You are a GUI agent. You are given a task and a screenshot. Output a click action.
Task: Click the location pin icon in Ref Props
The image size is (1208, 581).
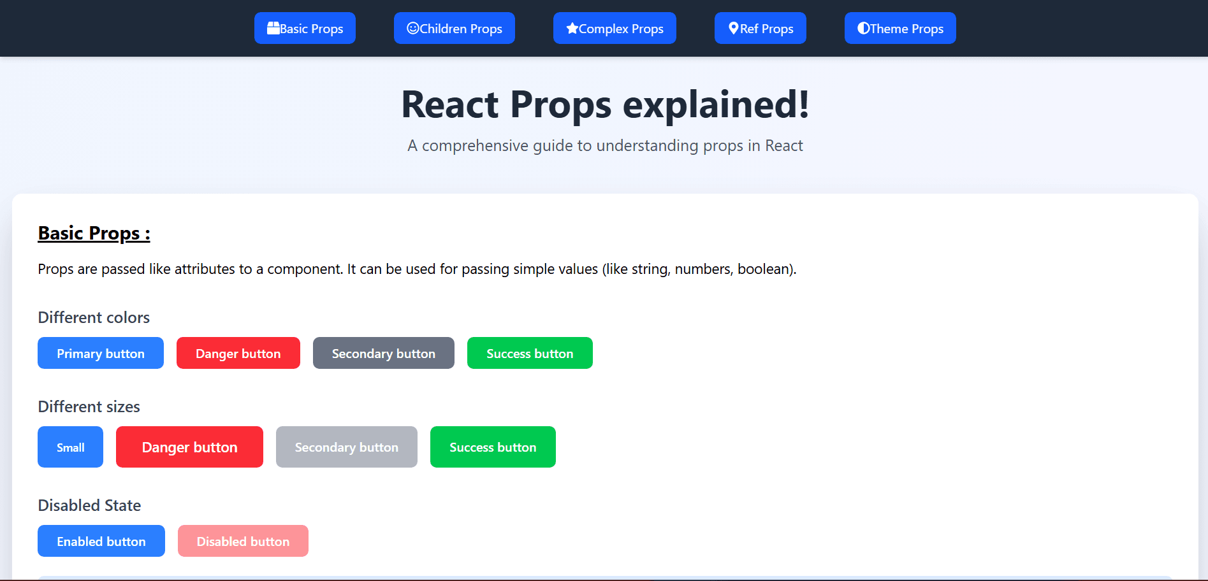(734, 28)
